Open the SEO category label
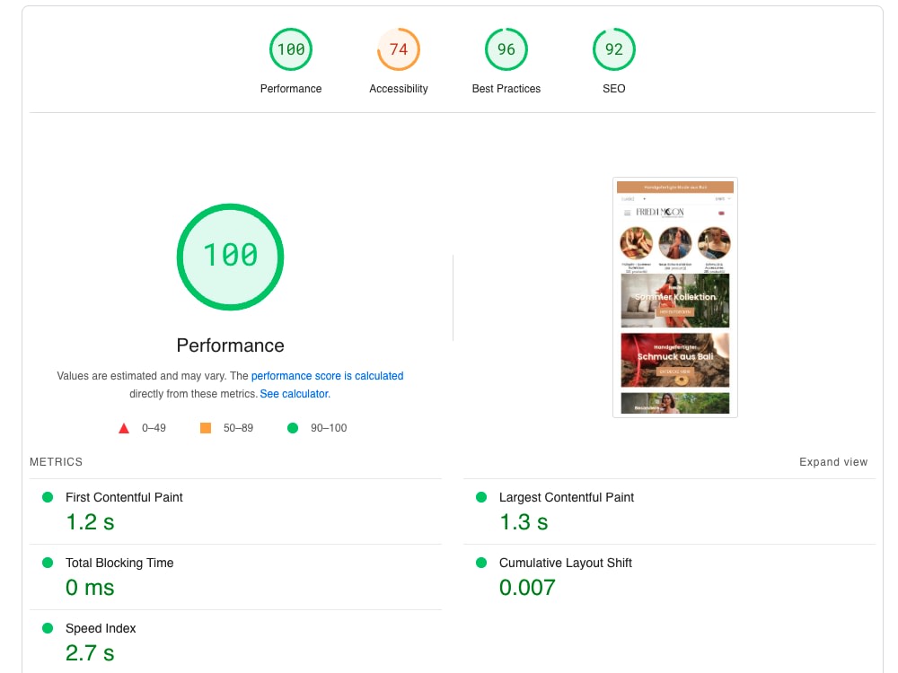The image size is (898, 673). [x=614, y=89]
